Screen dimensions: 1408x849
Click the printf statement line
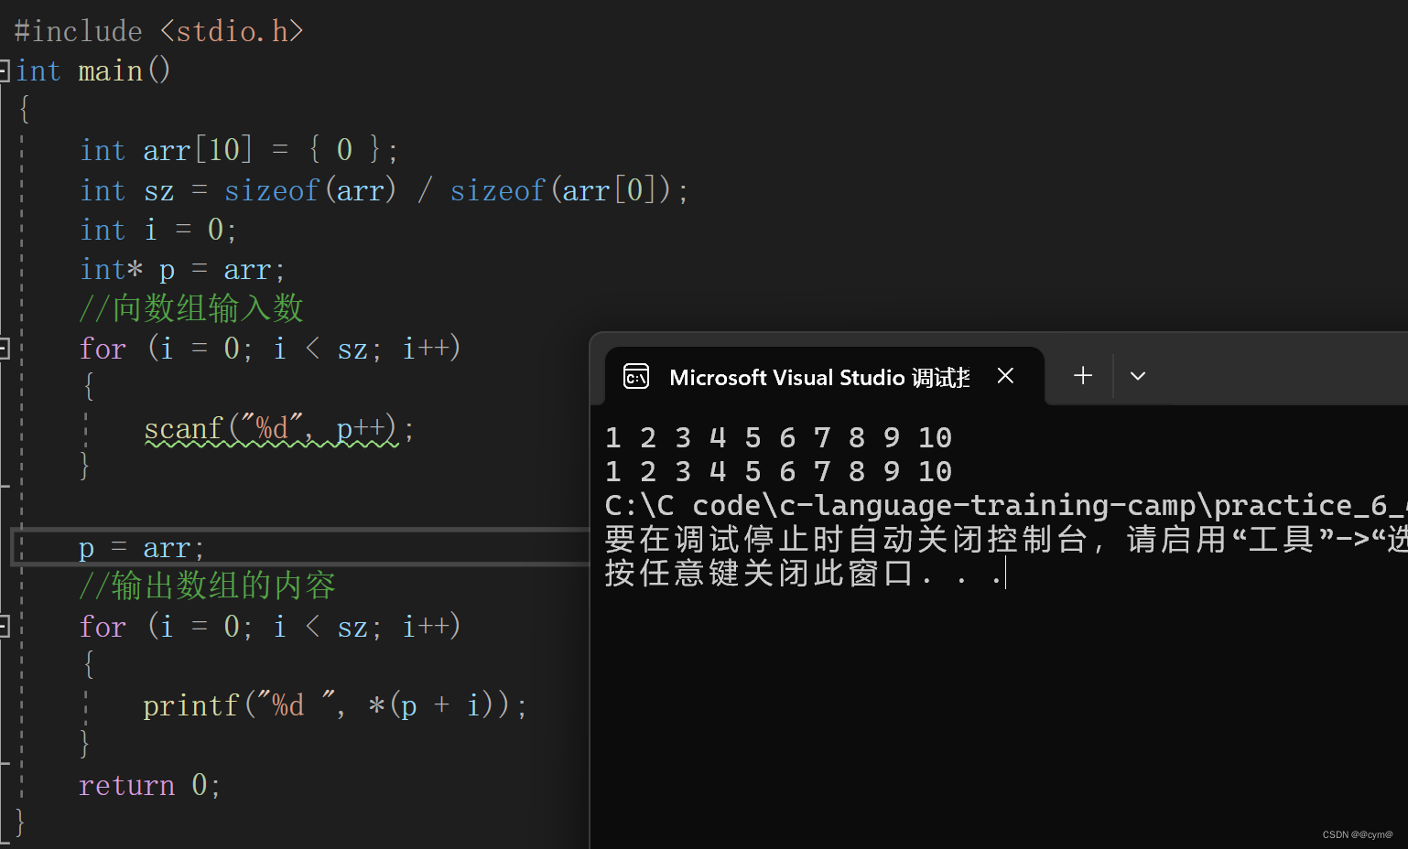tap(335, 705)
